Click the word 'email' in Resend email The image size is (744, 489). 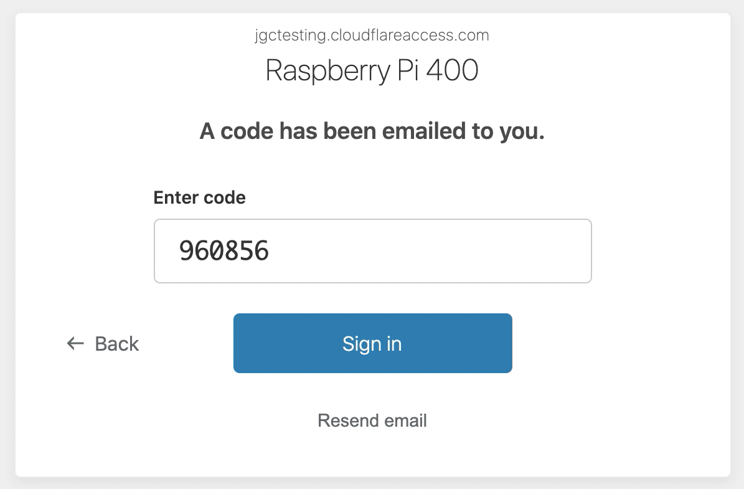tap(405, 420)
